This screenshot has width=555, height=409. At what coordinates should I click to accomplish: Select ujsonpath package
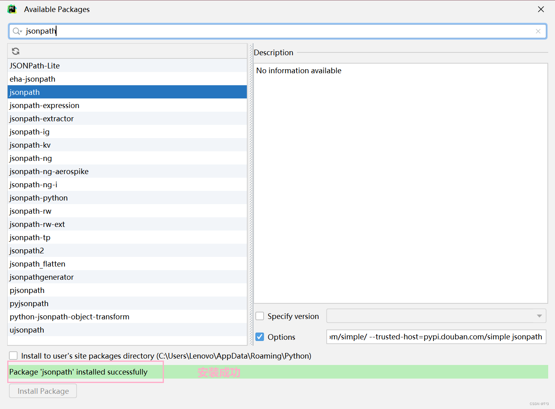click(x=127, y=330)
